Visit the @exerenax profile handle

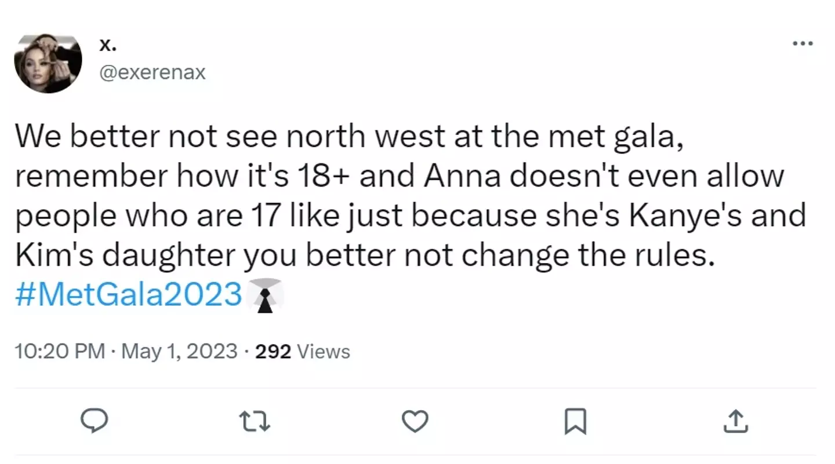tap(153, 72)
